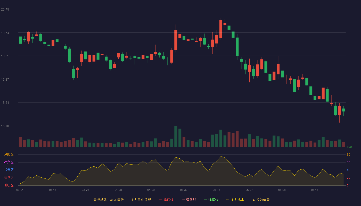Click the 04-20 date label
This screenshot has width=361, height=206.
tap(151, 190)
